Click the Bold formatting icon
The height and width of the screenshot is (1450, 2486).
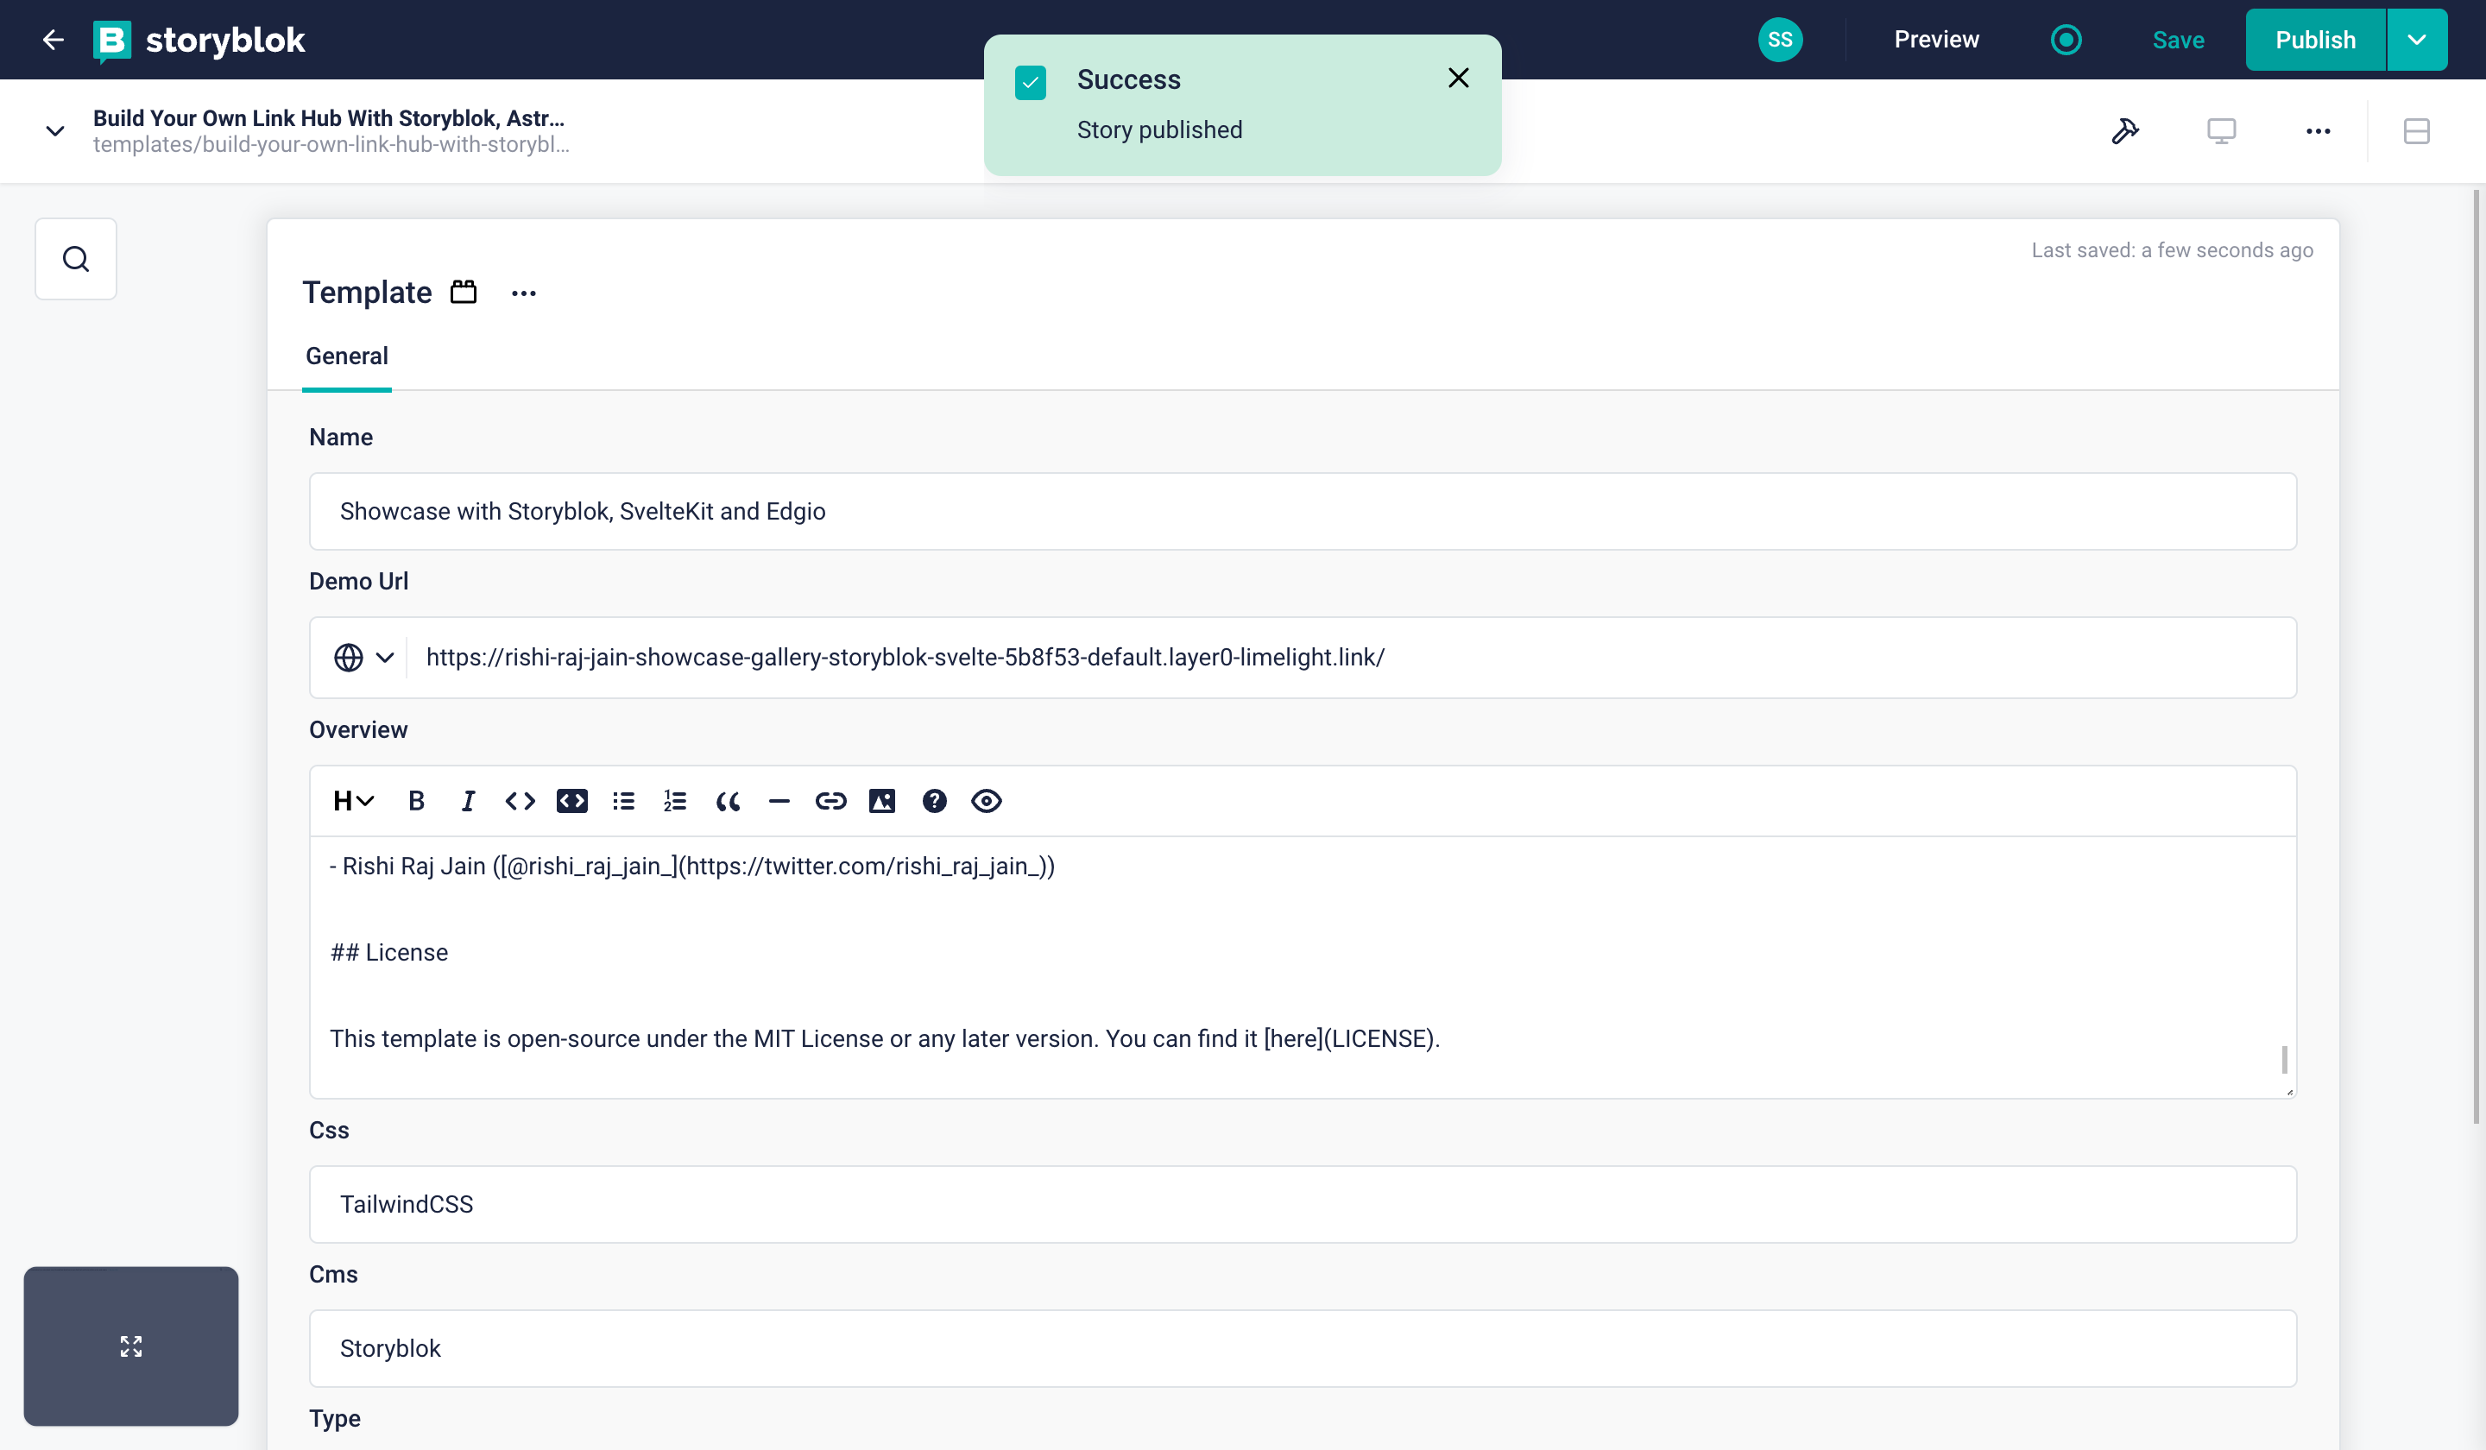pyautogui.click(x=416, y=801)
